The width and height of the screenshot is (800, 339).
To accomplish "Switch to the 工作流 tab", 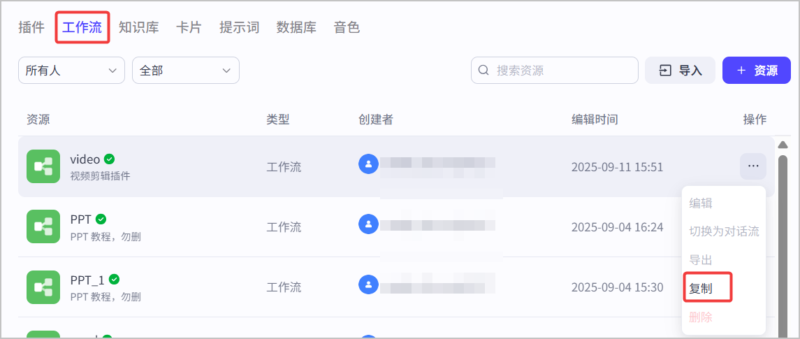I will coord(82,27).
